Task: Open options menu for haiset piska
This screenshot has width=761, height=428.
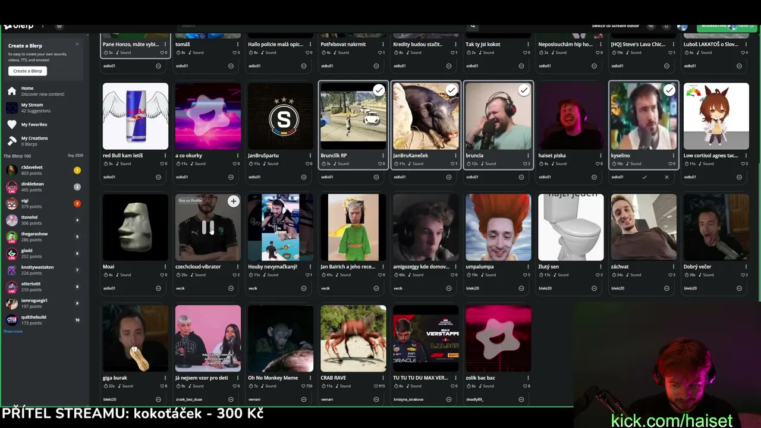Action: coord(600,156)
